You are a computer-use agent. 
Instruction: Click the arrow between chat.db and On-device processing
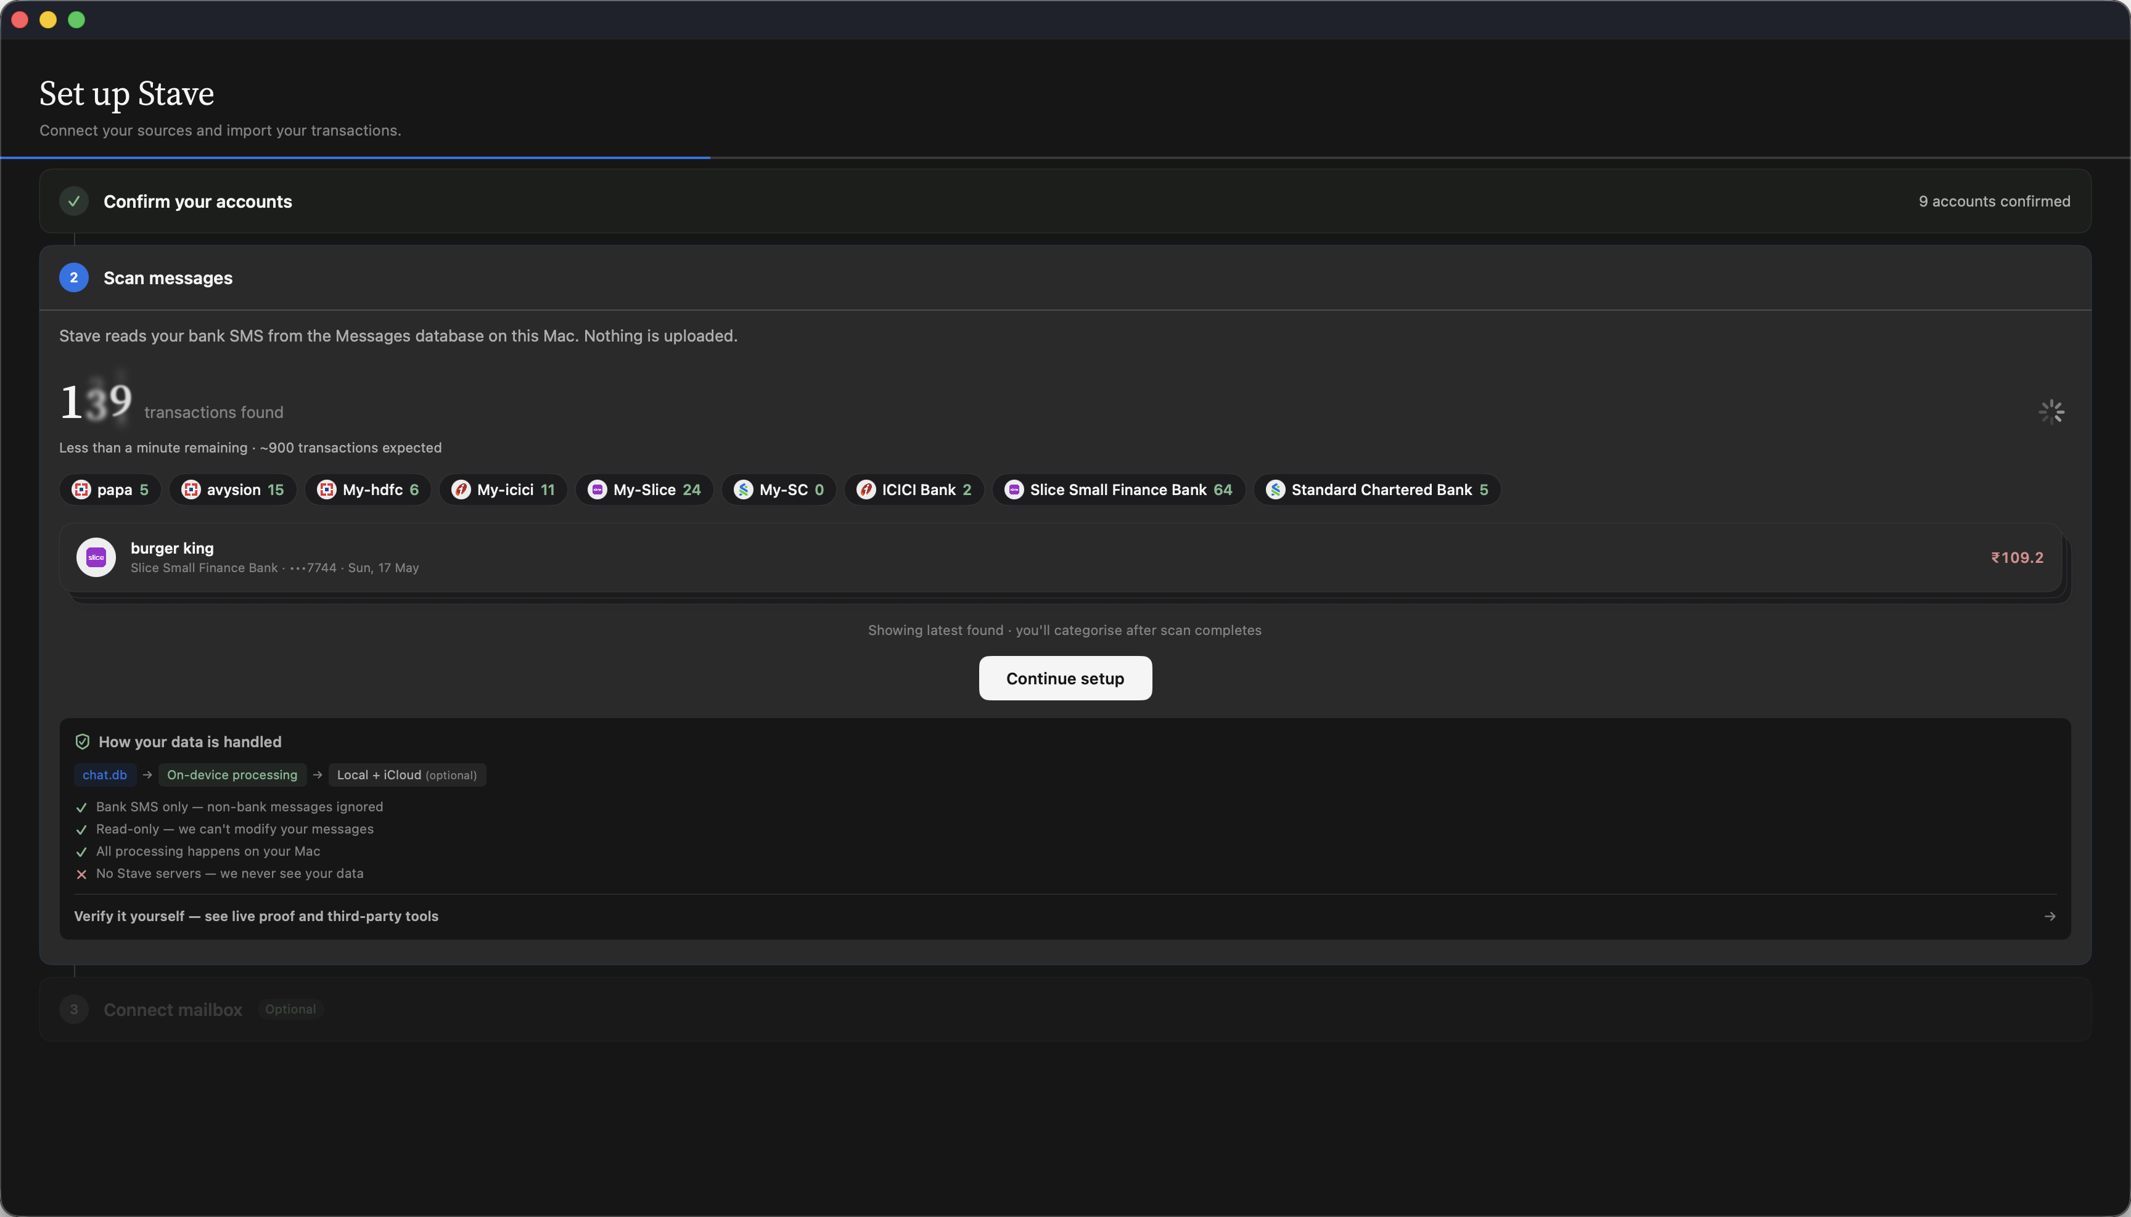tap(147, 775)
